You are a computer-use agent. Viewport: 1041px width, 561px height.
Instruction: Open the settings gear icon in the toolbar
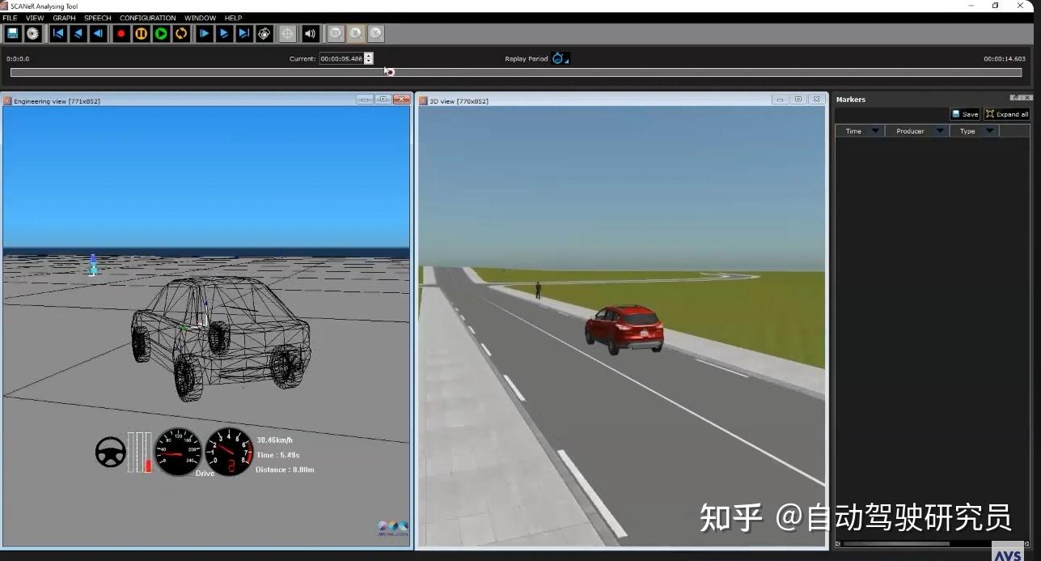[32, 33]
